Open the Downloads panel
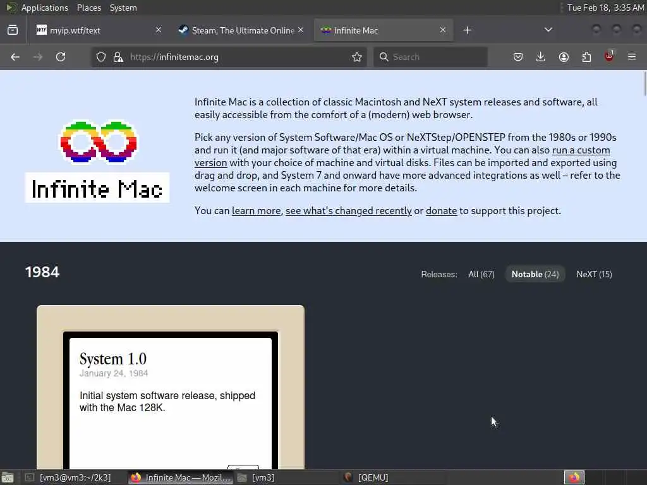 click(541, 57)
